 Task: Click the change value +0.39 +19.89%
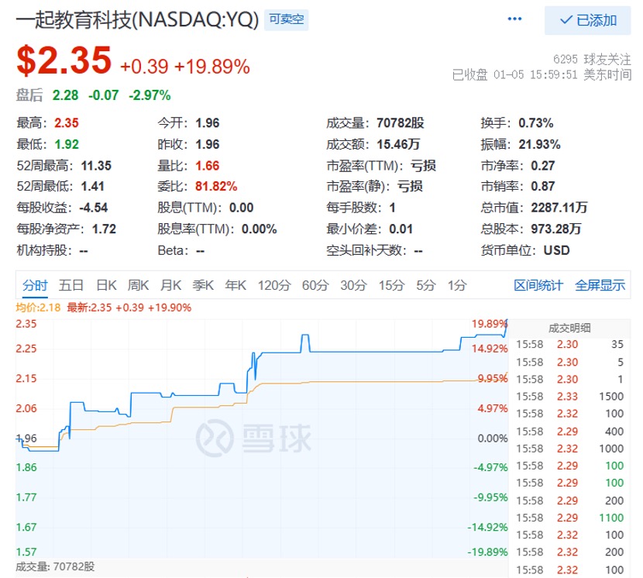point(185,67)
